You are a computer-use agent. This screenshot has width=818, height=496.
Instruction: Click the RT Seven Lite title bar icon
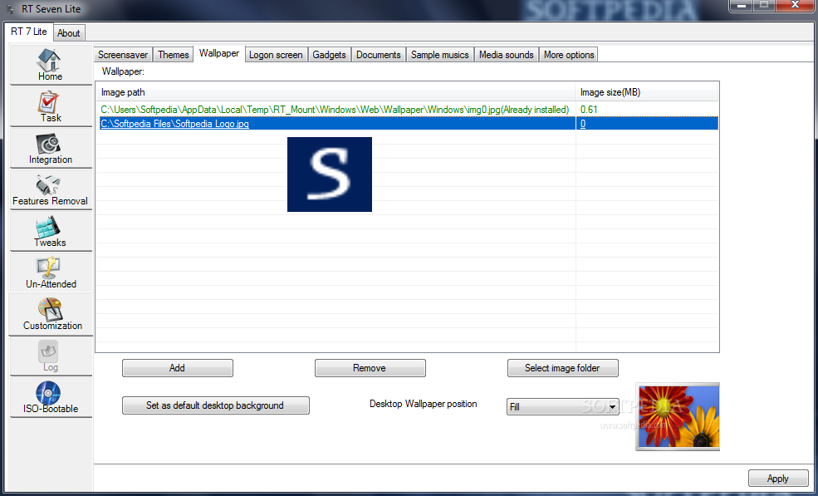[10, 9]
